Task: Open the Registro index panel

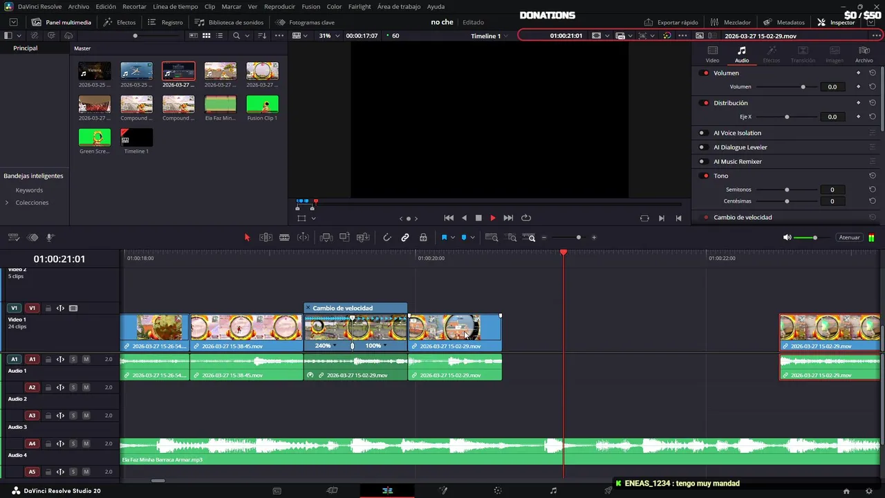Action: click(x=165, y=22)
